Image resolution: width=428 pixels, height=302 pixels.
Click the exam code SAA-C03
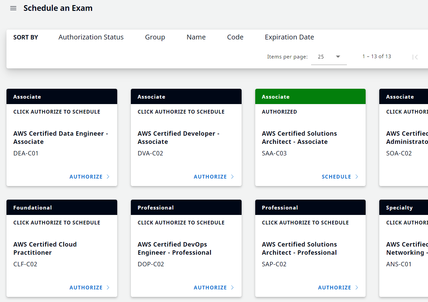coord(274,153)
